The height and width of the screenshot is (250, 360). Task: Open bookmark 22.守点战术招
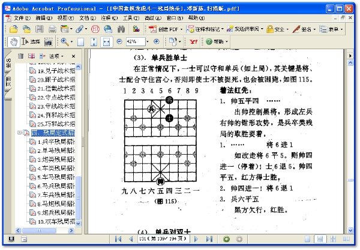click(56, 97)
